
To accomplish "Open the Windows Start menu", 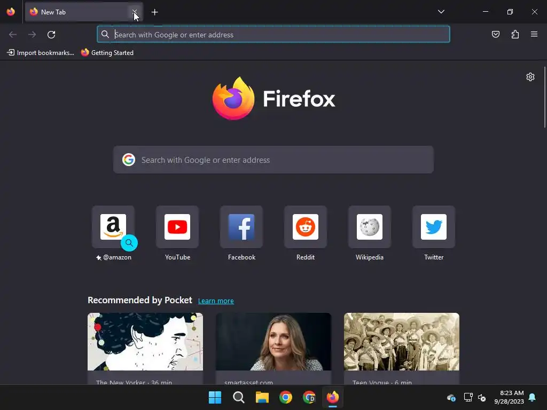I will [215, 397].
